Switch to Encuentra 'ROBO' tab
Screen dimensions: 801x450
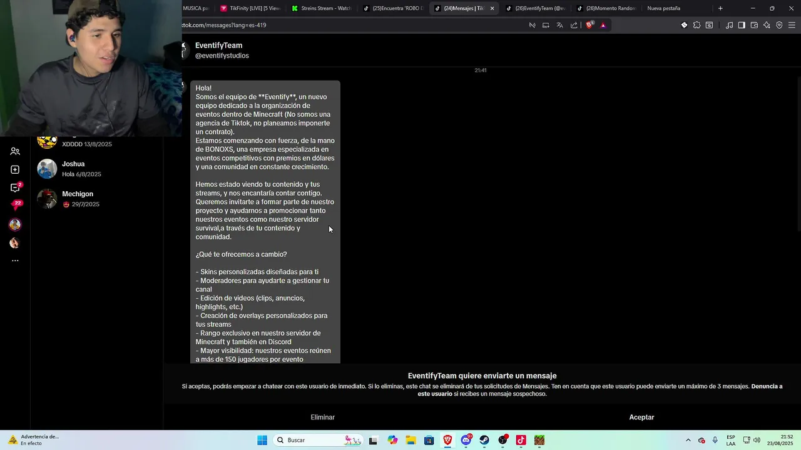(x=392, y=8)
